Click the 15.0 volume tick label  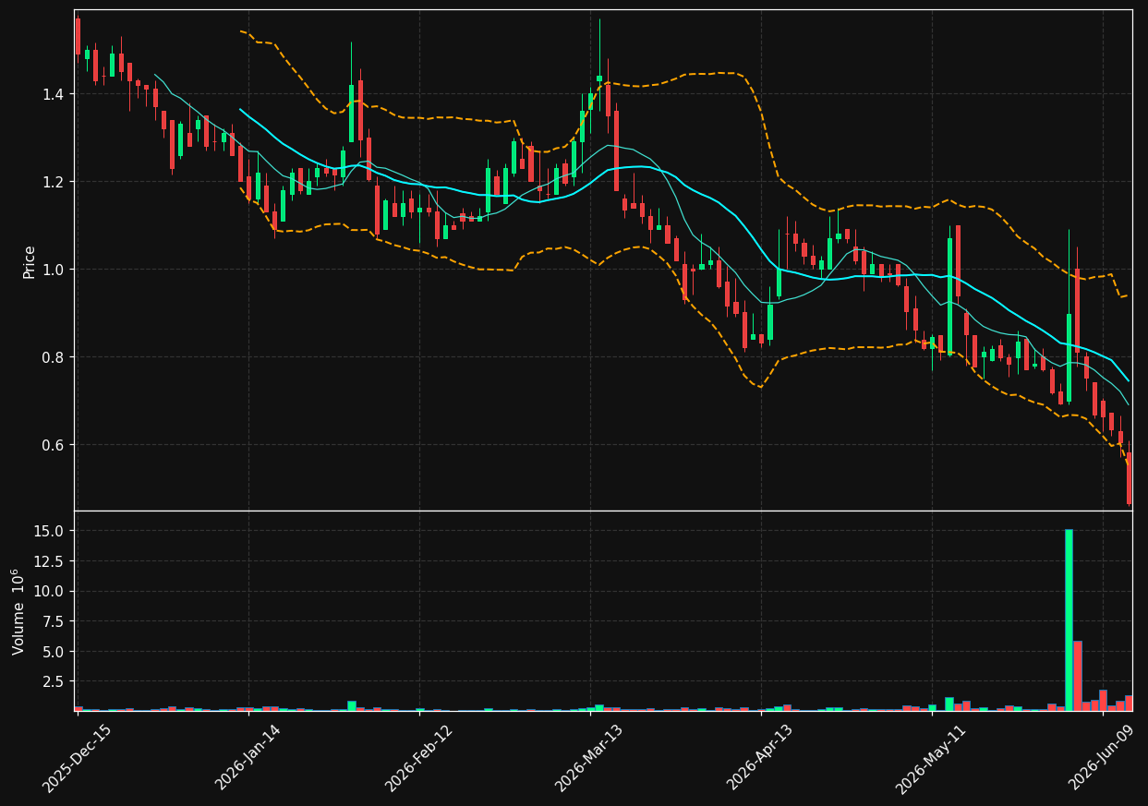(x=51, y=531)
